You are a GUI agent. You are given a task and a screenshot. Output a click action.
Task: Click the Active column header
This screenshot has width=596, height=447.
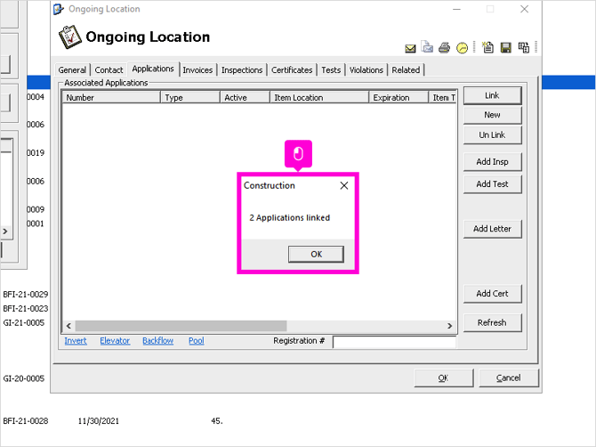(245, 97)
